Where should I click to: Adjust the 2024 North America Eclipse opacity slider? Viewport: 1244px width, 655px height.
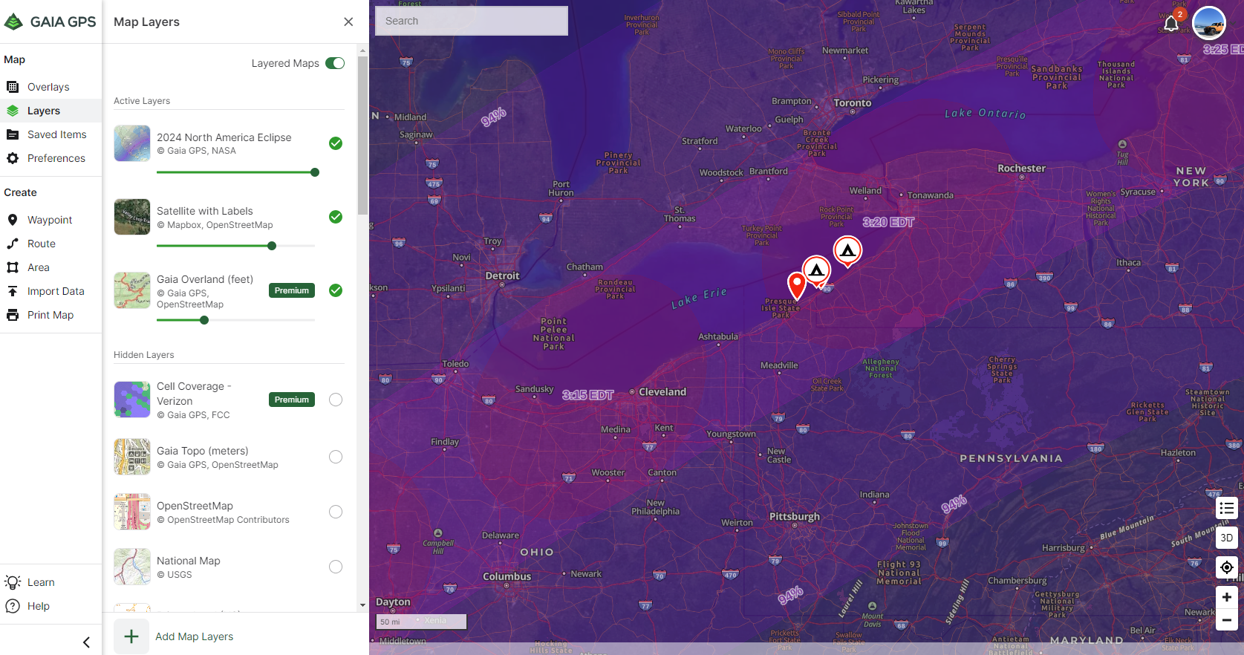click(315, 172)
